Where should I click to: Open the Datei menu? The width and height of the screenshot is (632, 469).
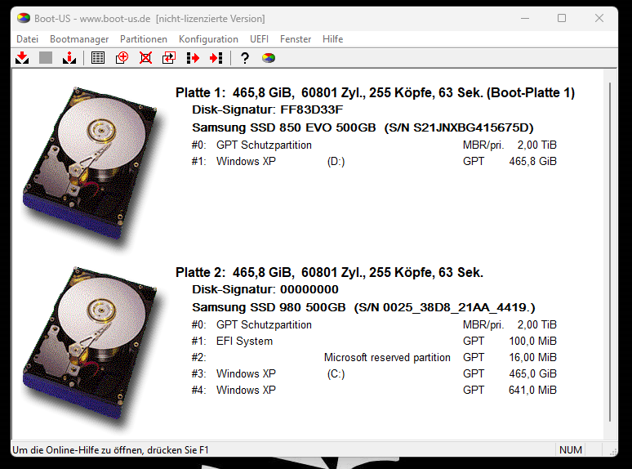tap(28, 39)
